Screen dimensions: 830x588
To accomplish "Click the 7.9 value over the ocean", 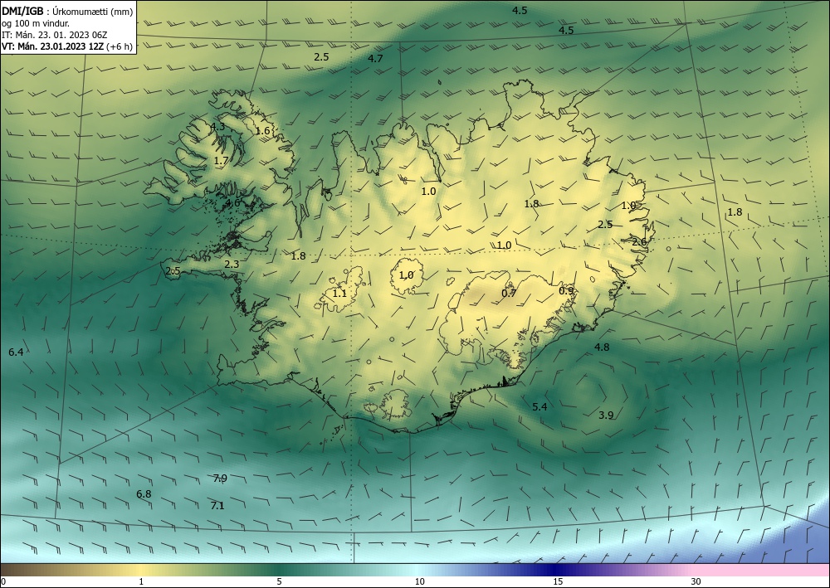I will coord(220,478).
